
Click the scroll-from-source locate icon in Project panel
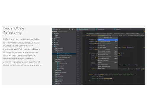click(x=70, y=29)
